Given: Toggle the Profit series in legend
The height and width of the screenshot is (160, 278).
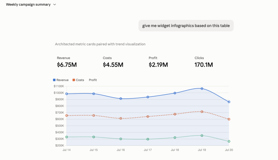Looking at the screenshot, I should [93, 80].
